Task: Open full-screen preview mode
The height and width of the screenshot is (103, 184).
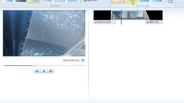Action: coord(83,60)
